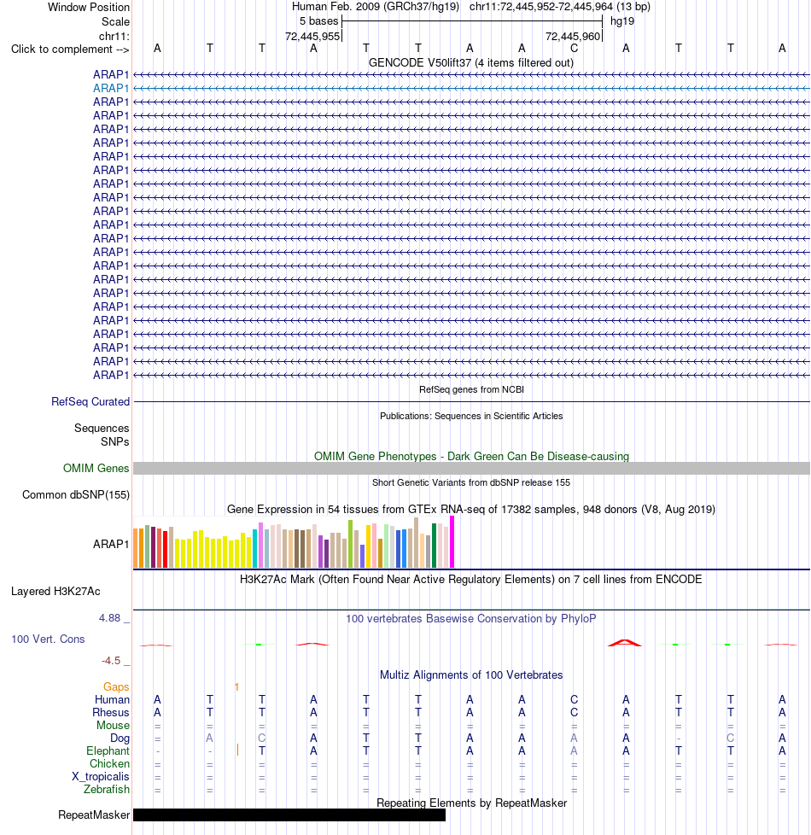Click the 72,445,955 position tick label
811x835 pixels.
pos(312,36)
